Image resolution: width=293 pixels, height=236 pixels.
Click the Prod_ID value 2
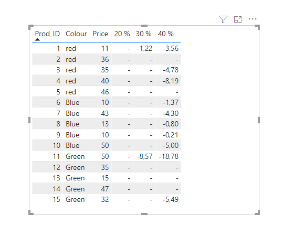(x=58, y=59)
